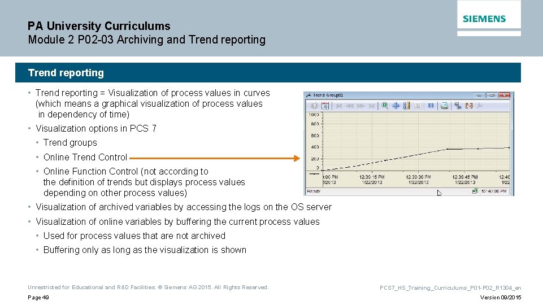Click the 'Page 49' footer text

coord(38,298)
